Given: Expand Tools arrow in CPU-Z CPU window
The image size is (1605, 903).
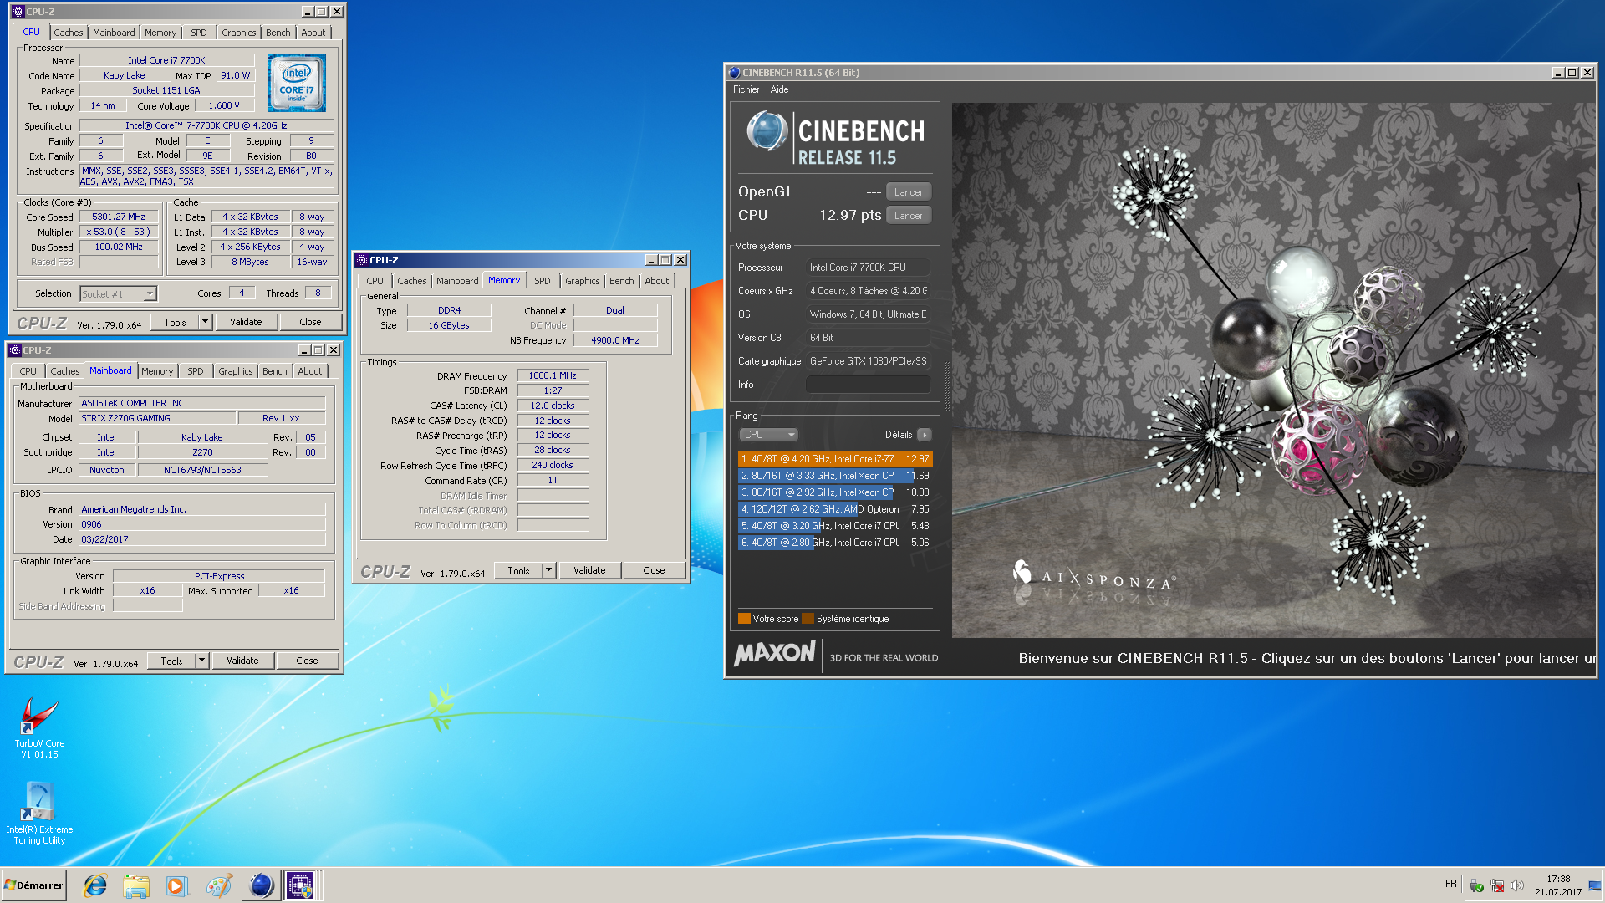Looking at the screenshot, I should tap(205, 322).
